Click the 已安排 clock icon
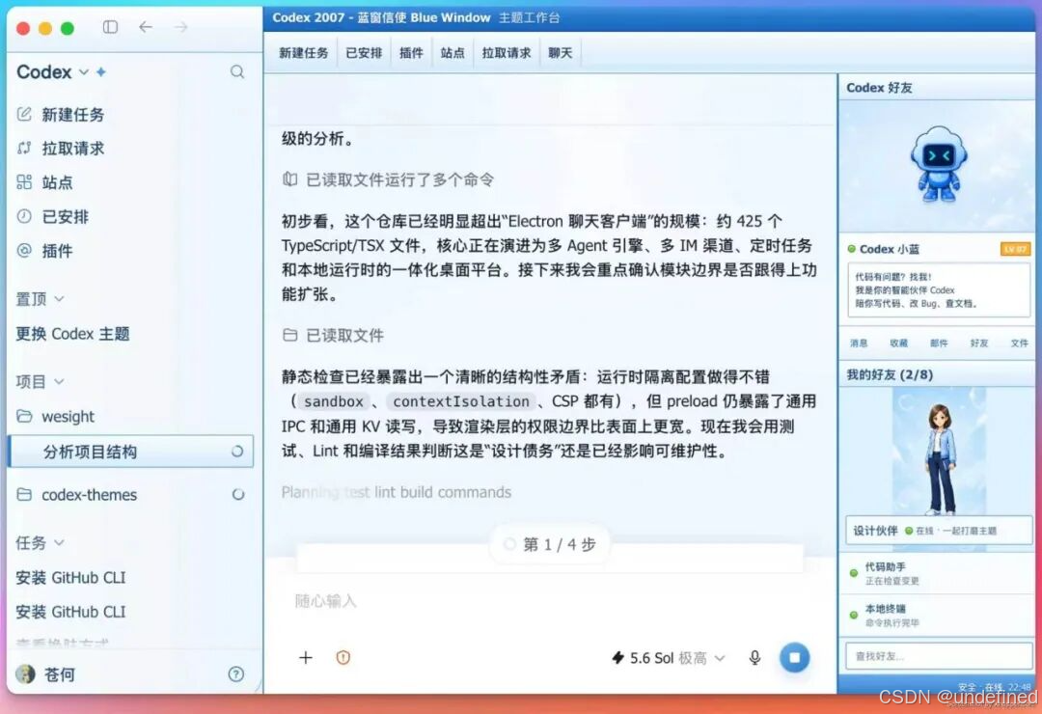Viewport: 1042px width, 714px height. click(24, 216)
